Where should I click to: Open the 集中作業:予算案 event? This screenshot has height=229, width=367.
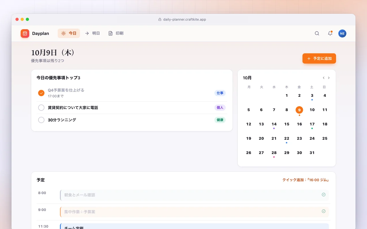coord(194,212)
